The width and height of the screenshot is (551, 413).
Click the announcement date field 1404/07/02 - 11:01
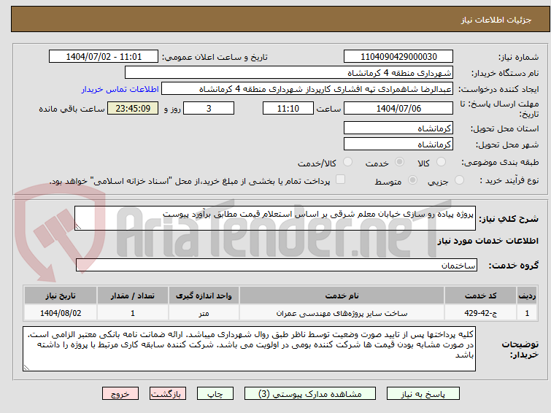click(x=104, y=57)
